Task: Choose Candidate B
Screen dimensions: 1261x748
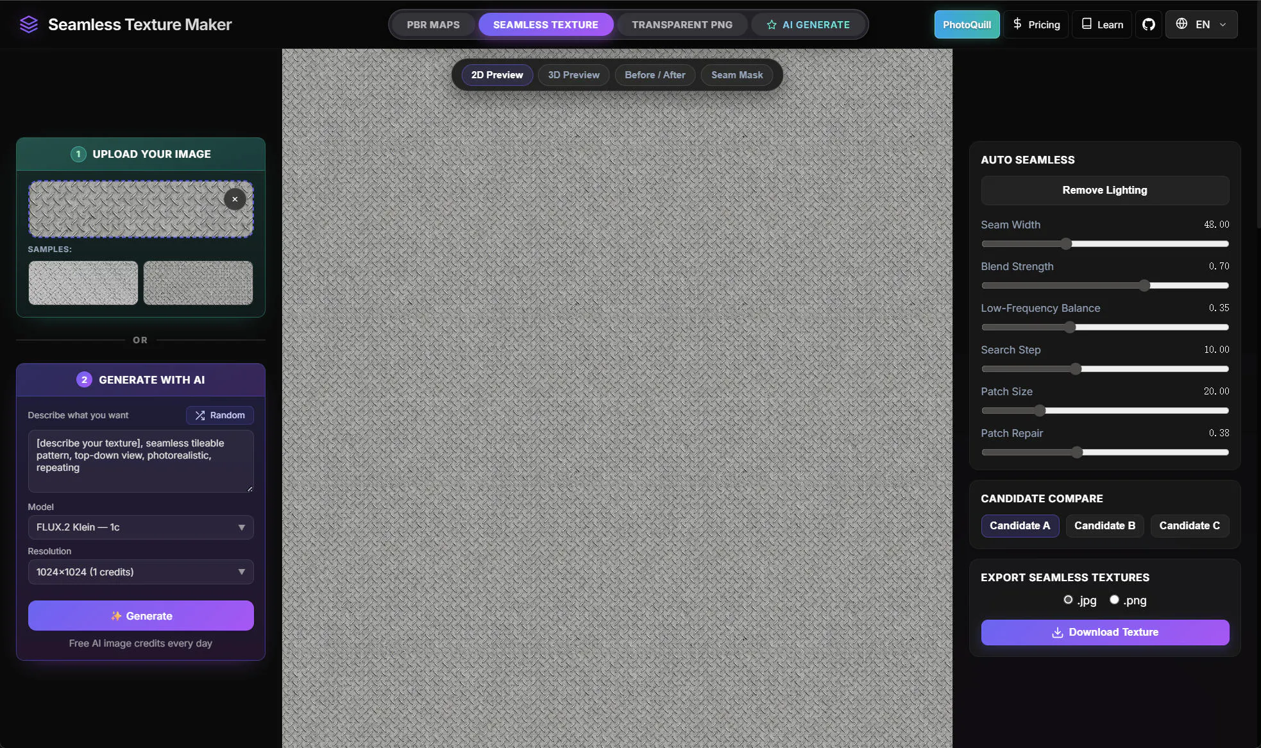Action: pos(1104,525)
